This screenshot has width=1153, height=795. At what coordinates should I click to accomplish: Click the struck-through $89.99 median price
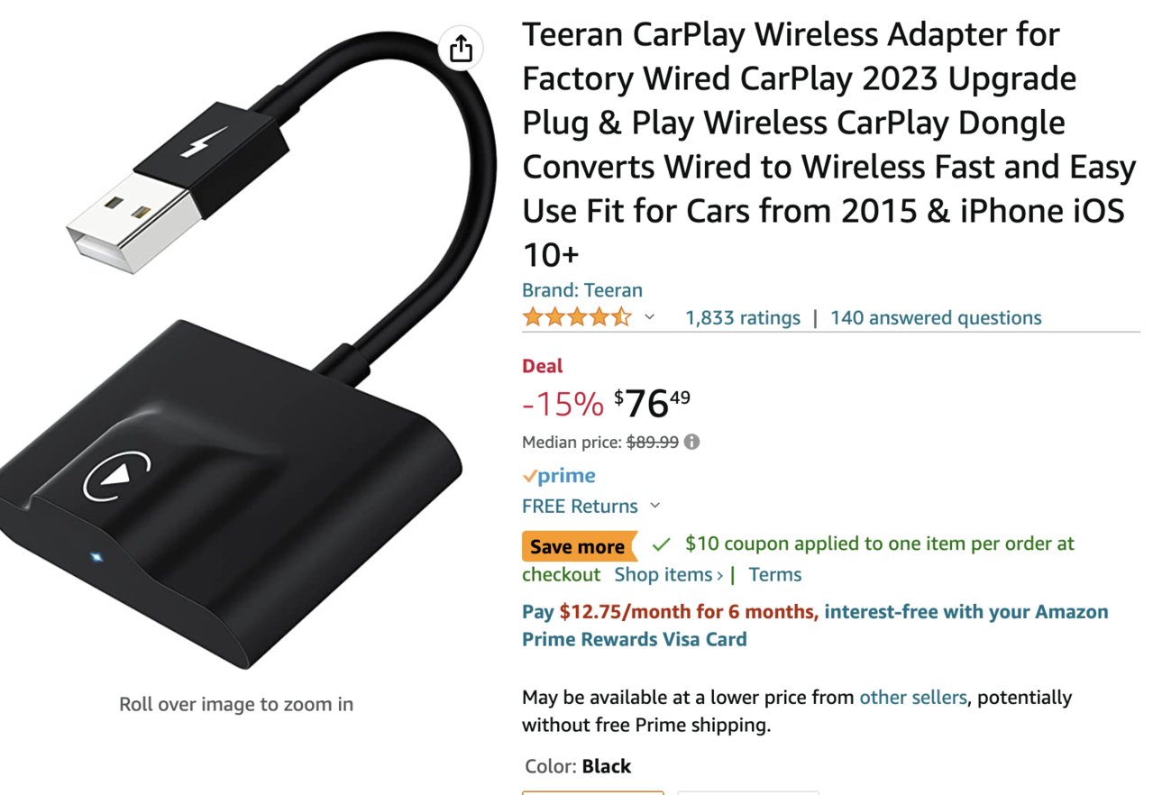click(x=653, y=442)
